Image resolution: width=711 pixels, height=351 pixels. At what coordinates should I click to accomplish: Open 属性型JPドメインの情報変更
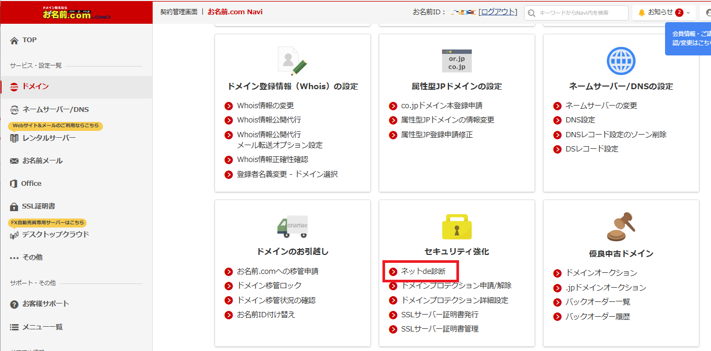[448, 120]
